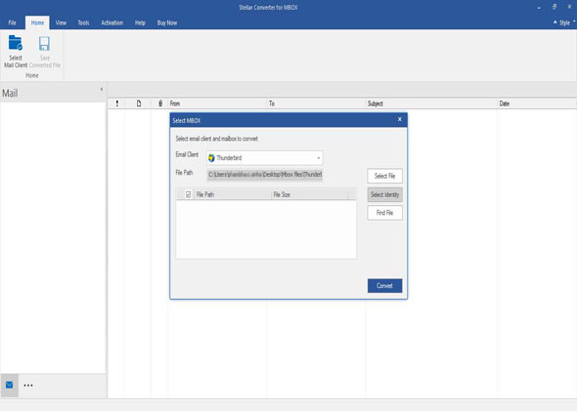Sort by attachment paperclip column
This screenshot has width=577, height=411.
coord(160,103)
